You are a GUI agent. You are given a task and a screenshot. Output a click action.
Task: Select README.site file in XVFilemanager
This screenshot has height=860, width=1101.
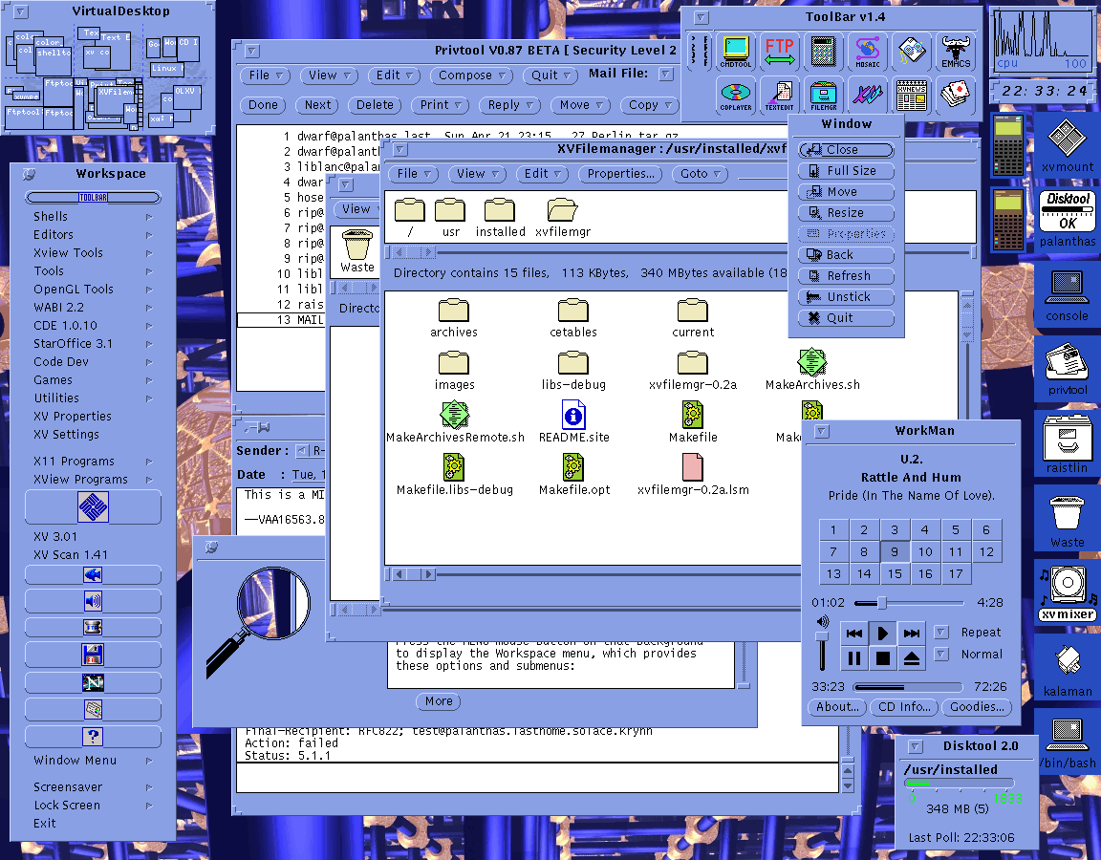coord(573,421)
